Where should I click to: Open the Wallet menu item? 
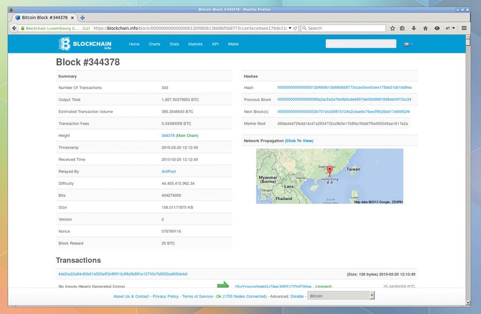233,44
